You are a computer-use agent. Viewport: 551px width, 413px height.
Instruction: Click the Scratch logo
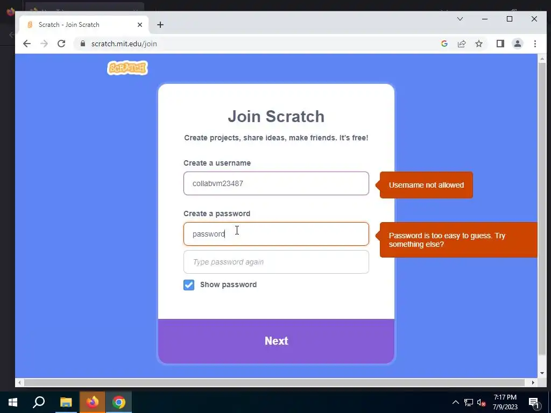(x=127, y=68)
